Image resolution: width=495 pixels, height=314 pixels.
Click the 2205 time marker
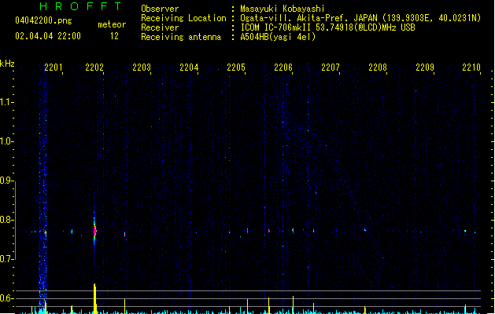coord(236,68)
